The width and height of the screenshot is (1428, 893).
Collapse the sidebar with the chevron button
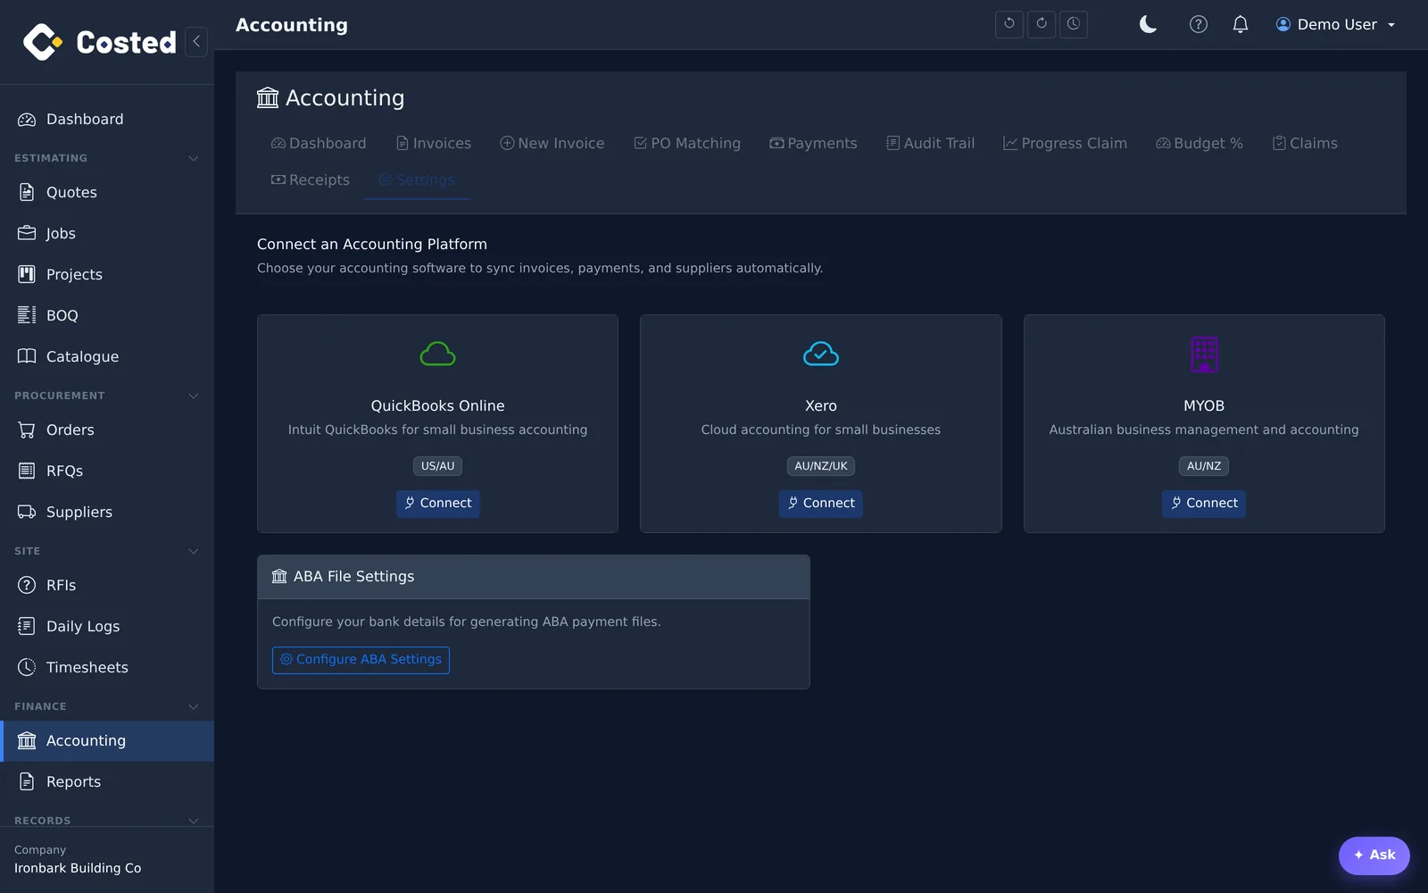(x=196, y=42)
